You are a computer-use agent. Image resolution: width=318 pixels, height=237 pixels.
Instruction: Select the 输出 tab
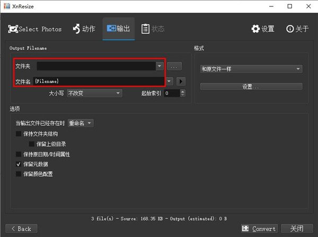(118, 29)
